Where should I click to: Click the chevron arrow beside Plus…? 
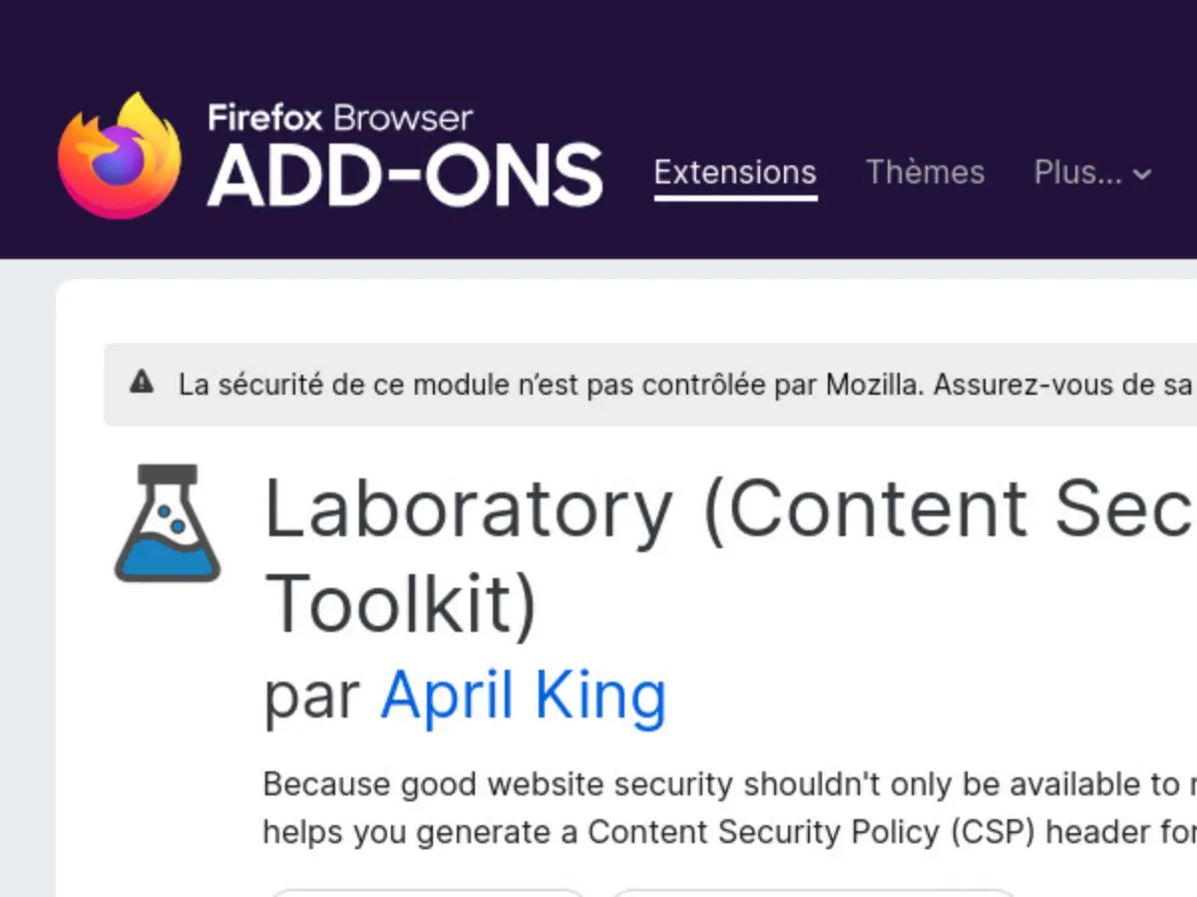(x=1143, y=174)
